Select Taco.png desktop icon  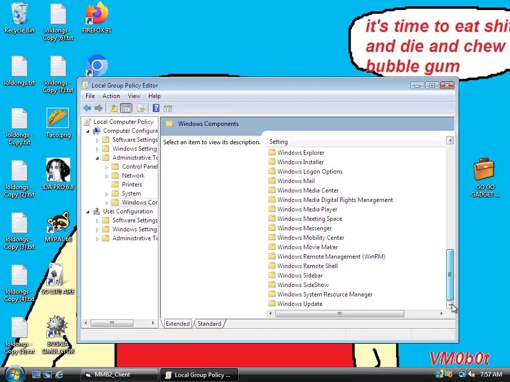pos(58,123)
